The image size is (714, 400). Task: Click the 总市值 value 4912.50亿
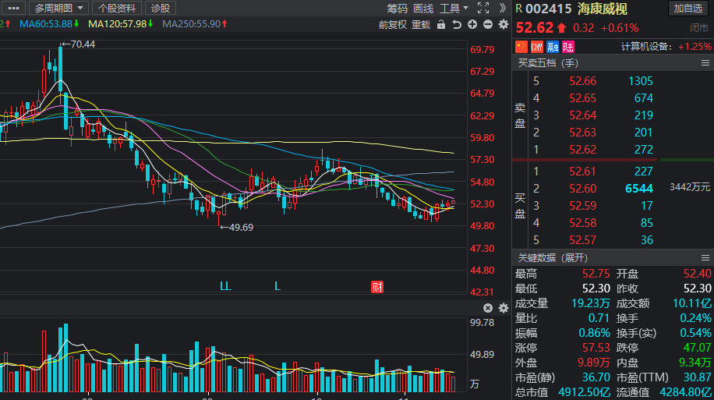pos(585,392)
